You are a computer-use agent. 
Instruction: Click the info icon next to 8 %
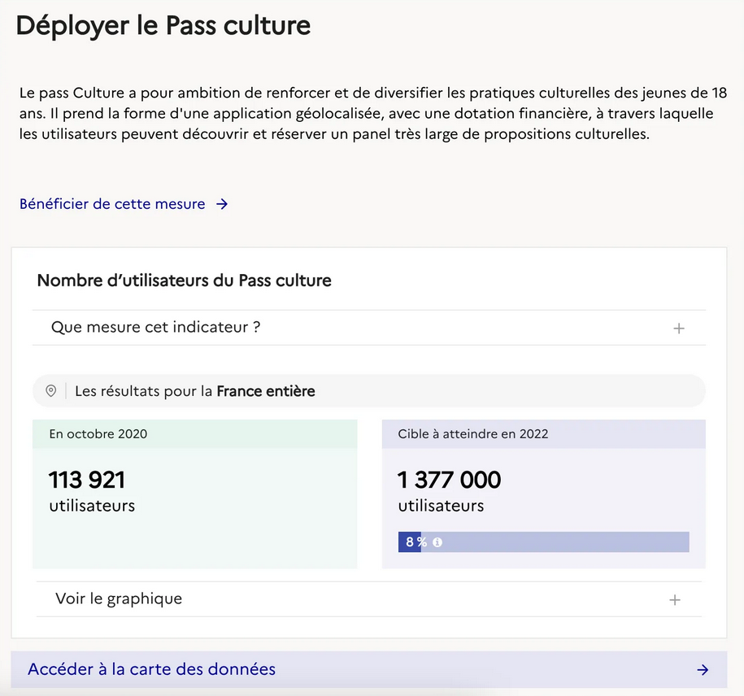pyautogui.click(x=437, y=542)
